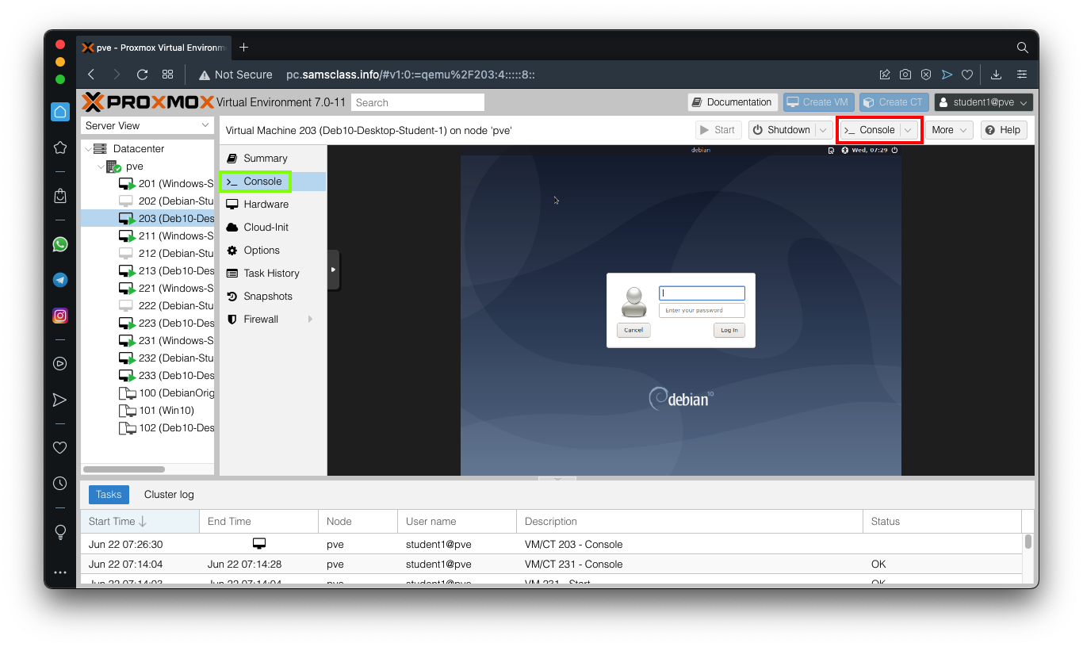Click the Not Secure warning badge

[x=235, y=75]
